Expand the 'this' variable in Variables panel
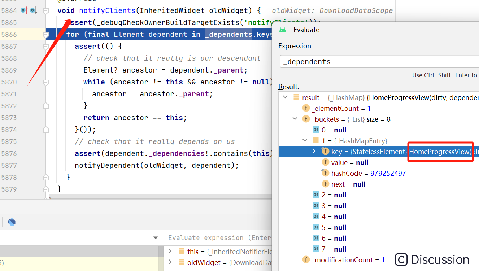The height and width of the screenshot is (271, 479). [x=170, y=252]
